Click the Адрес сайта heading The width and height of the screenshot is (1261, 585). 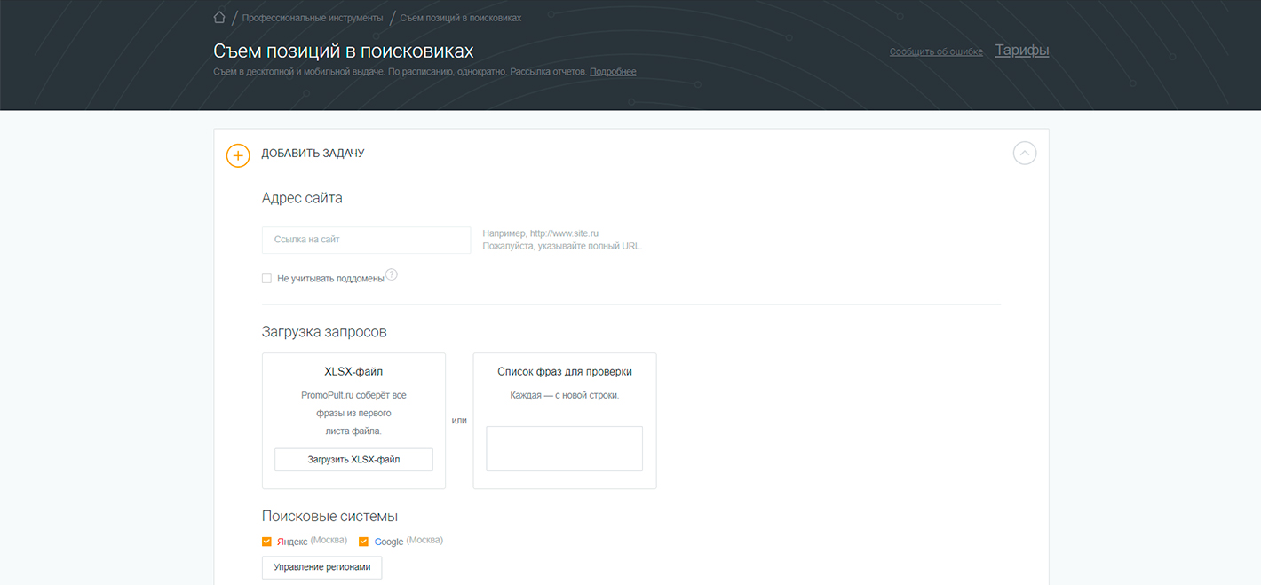302,198
